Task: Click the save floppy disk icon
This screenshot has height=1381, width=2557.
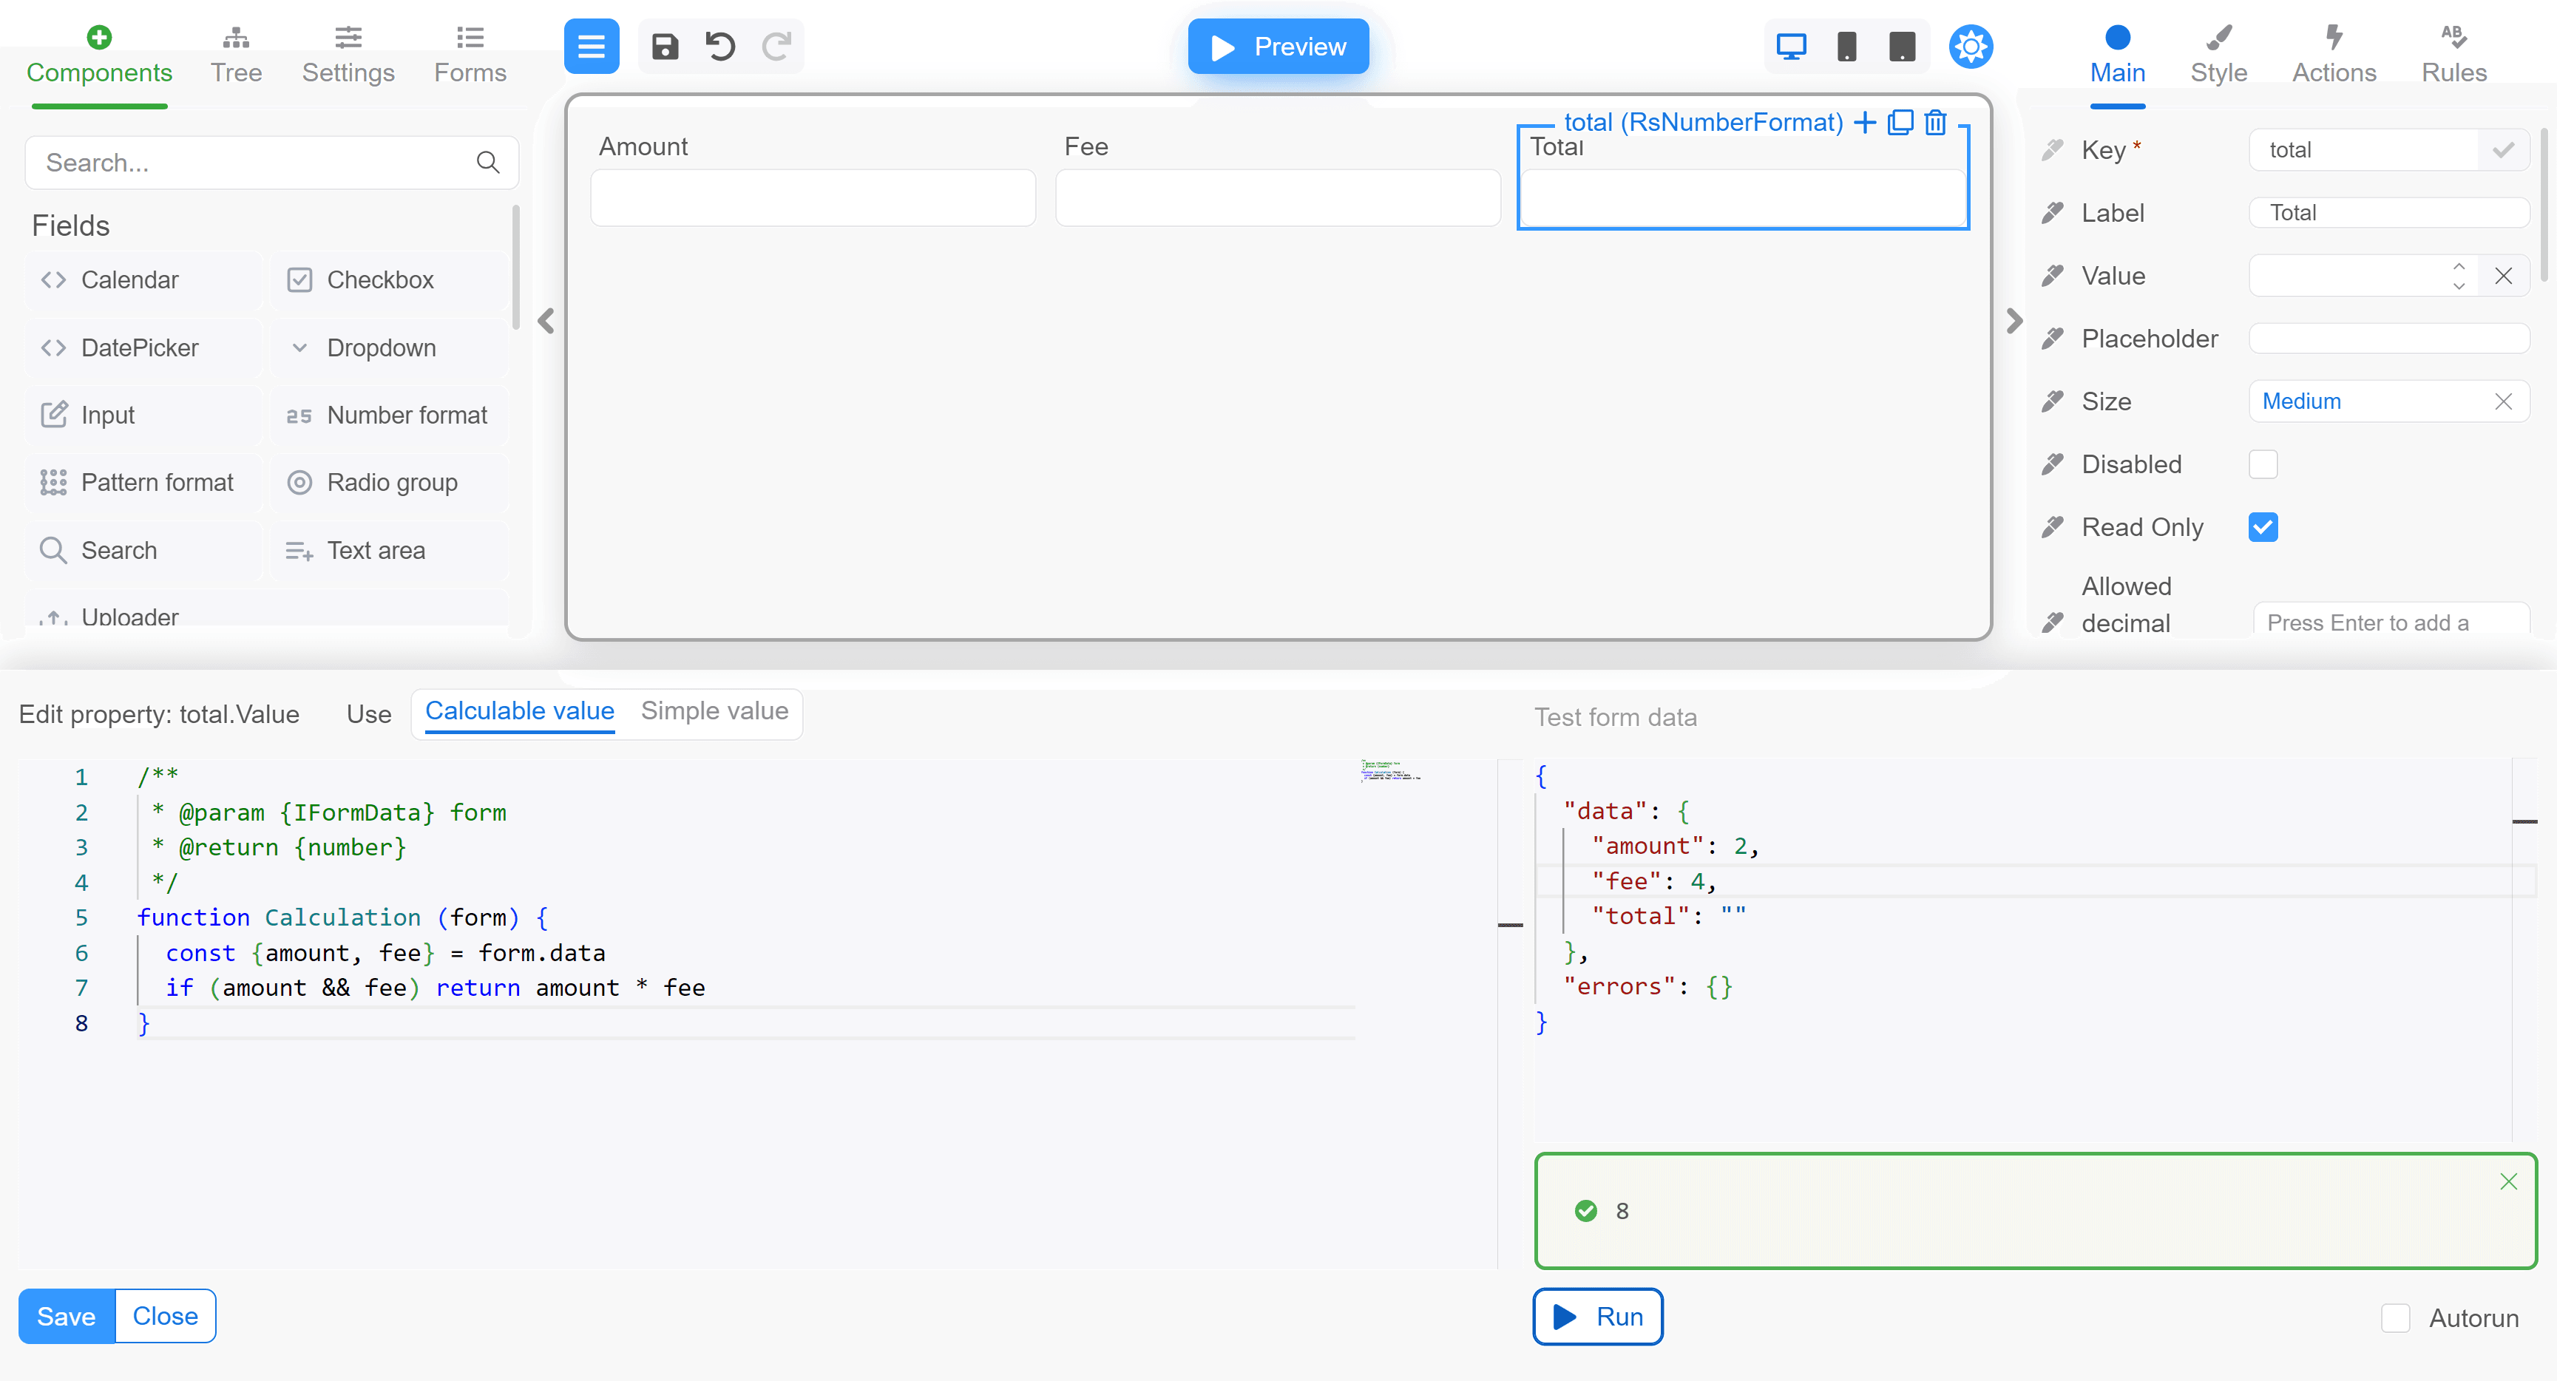Action: click(x=664, y=47)
